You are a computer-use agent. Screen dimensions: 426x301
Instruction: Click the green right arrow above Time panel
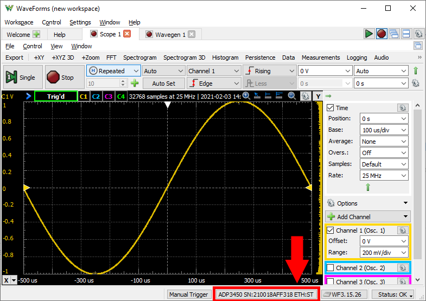(328, 96)
